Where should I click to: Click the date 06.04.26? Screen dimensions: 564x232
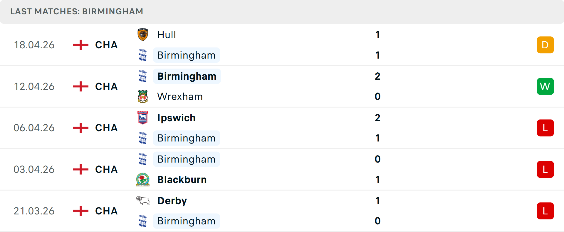click(x=34, y=128)
